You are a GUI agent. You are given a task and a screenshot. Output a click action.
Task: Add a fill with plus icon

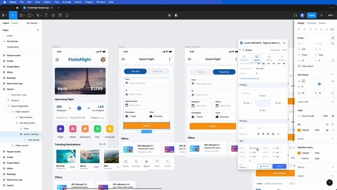point(333,125)
